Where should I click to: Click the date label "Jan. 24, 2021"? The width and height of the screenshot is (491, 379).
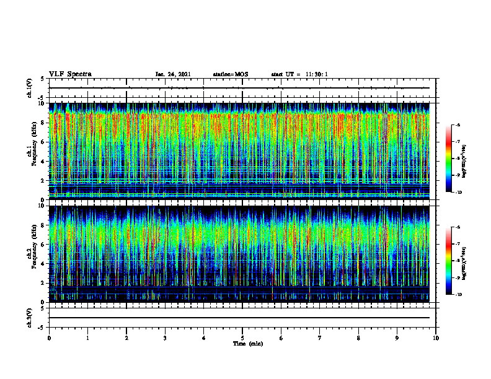pyautogui.click(x=173, y=74)
